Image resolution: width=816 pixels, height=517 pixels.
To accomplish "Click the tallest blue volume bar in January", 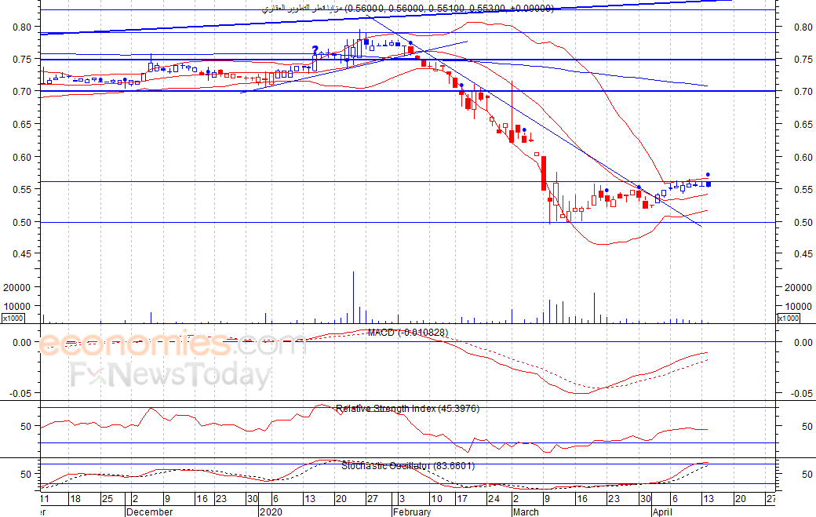I will point(353,297).
